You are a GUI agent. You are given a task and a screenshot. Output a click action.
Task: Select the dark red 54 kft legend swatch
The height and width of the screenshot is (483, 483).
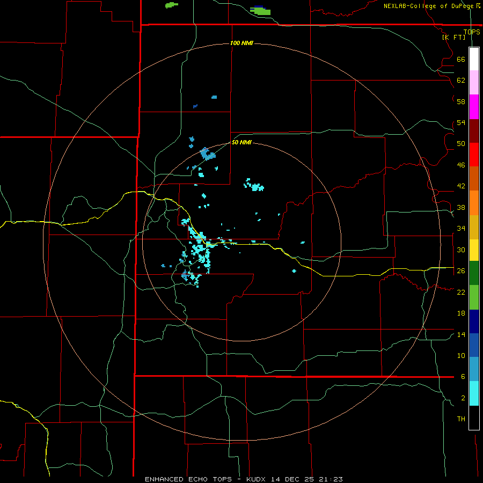474,131
